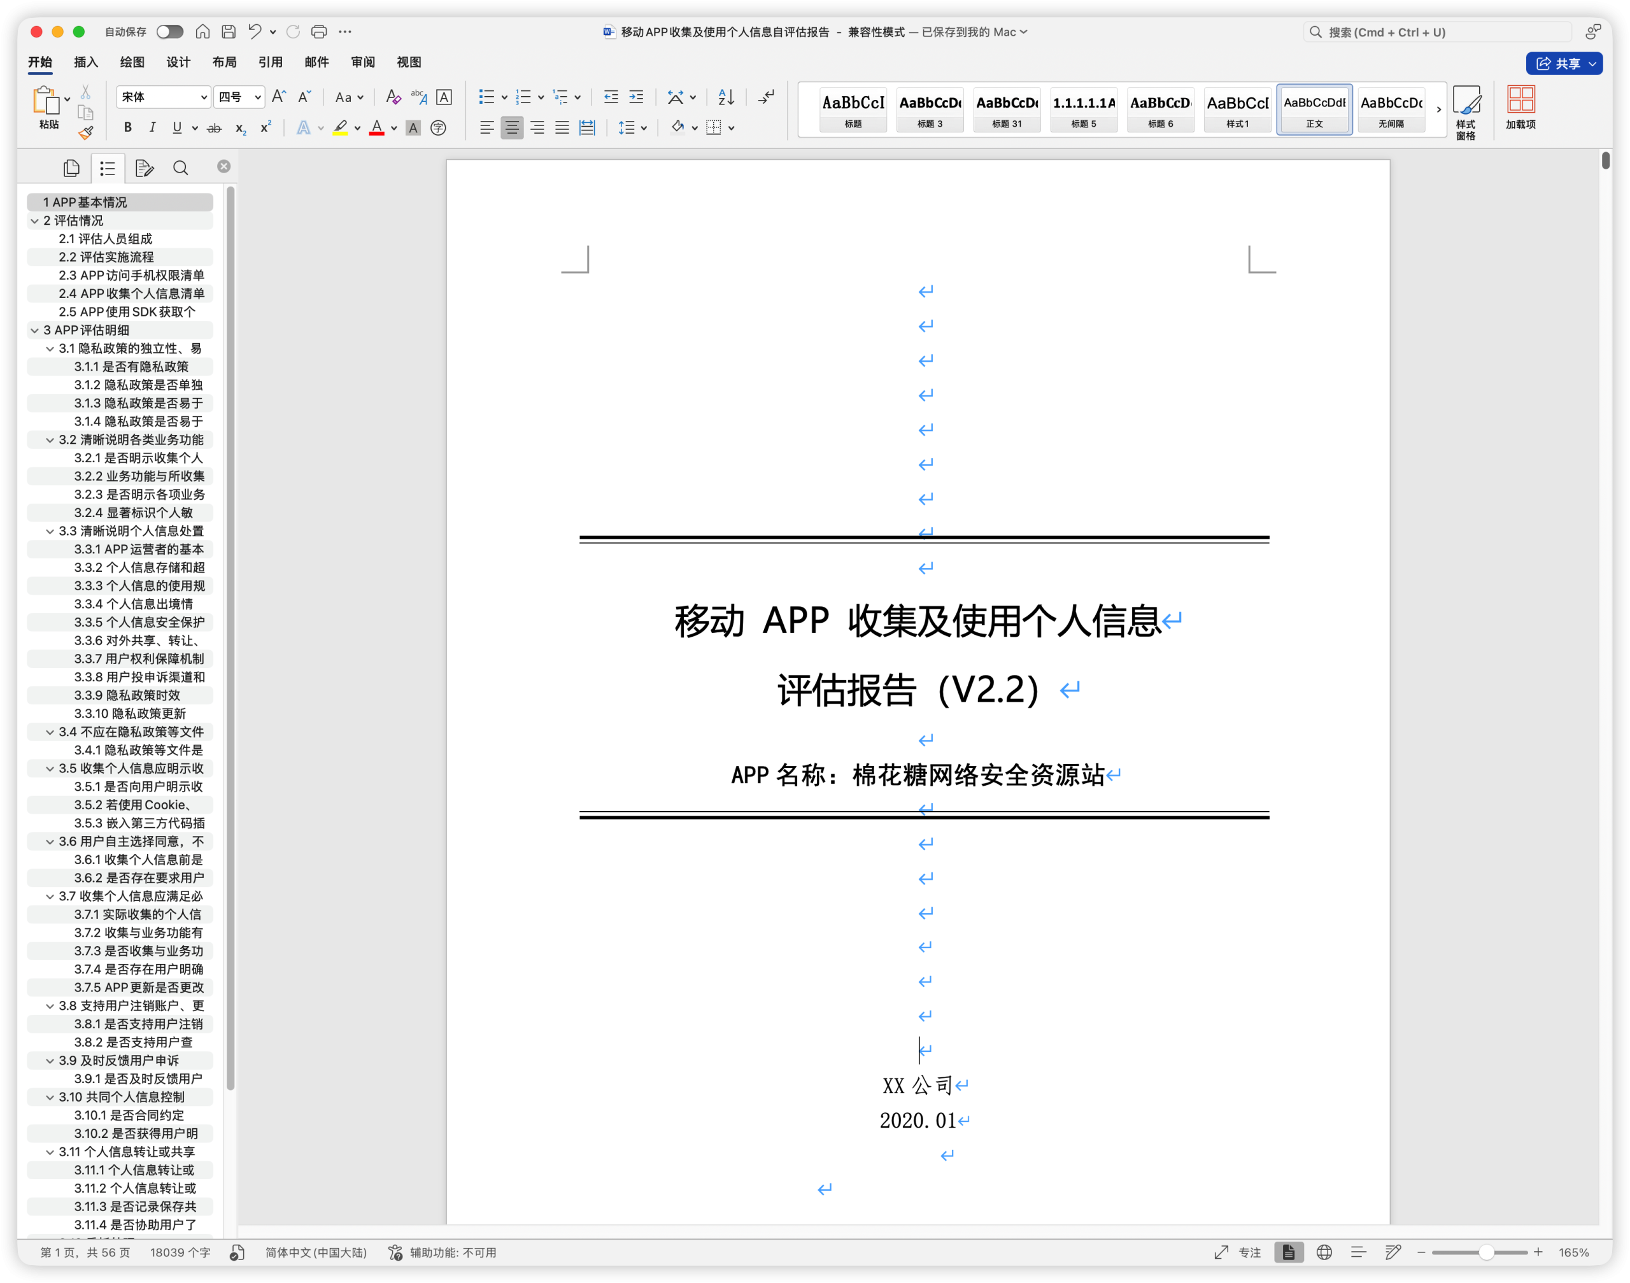1630x1283 pixels.
Task: Apply subscript formatting
Action: tap(241, 128)
